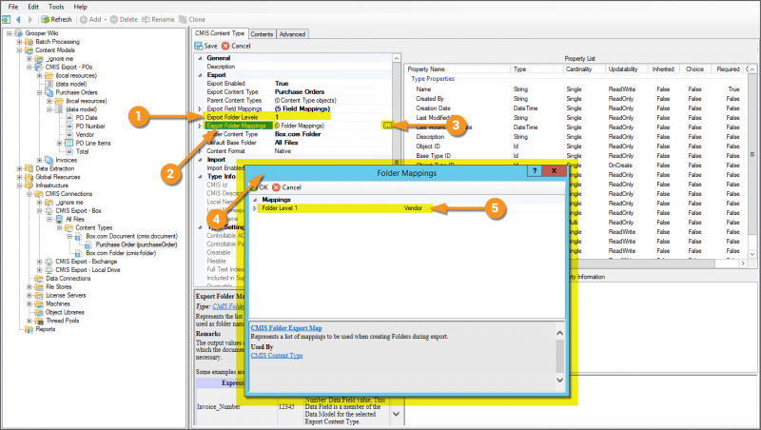Select the CMIS Content Type tab
Viewport: 761px width, 430px height.
220,33
